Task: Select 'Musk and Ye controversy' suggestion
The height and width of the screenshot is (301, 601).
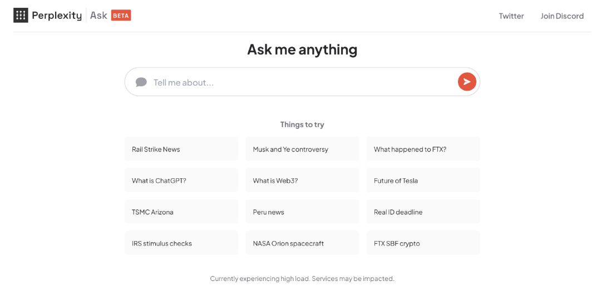Action: [x=302, y=149]
